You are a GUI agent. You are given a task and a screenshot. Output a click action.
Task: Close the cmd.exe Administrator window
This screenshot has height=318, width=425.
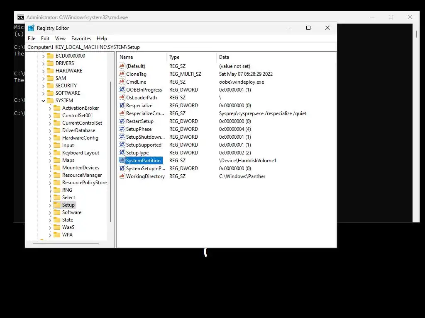410,17
